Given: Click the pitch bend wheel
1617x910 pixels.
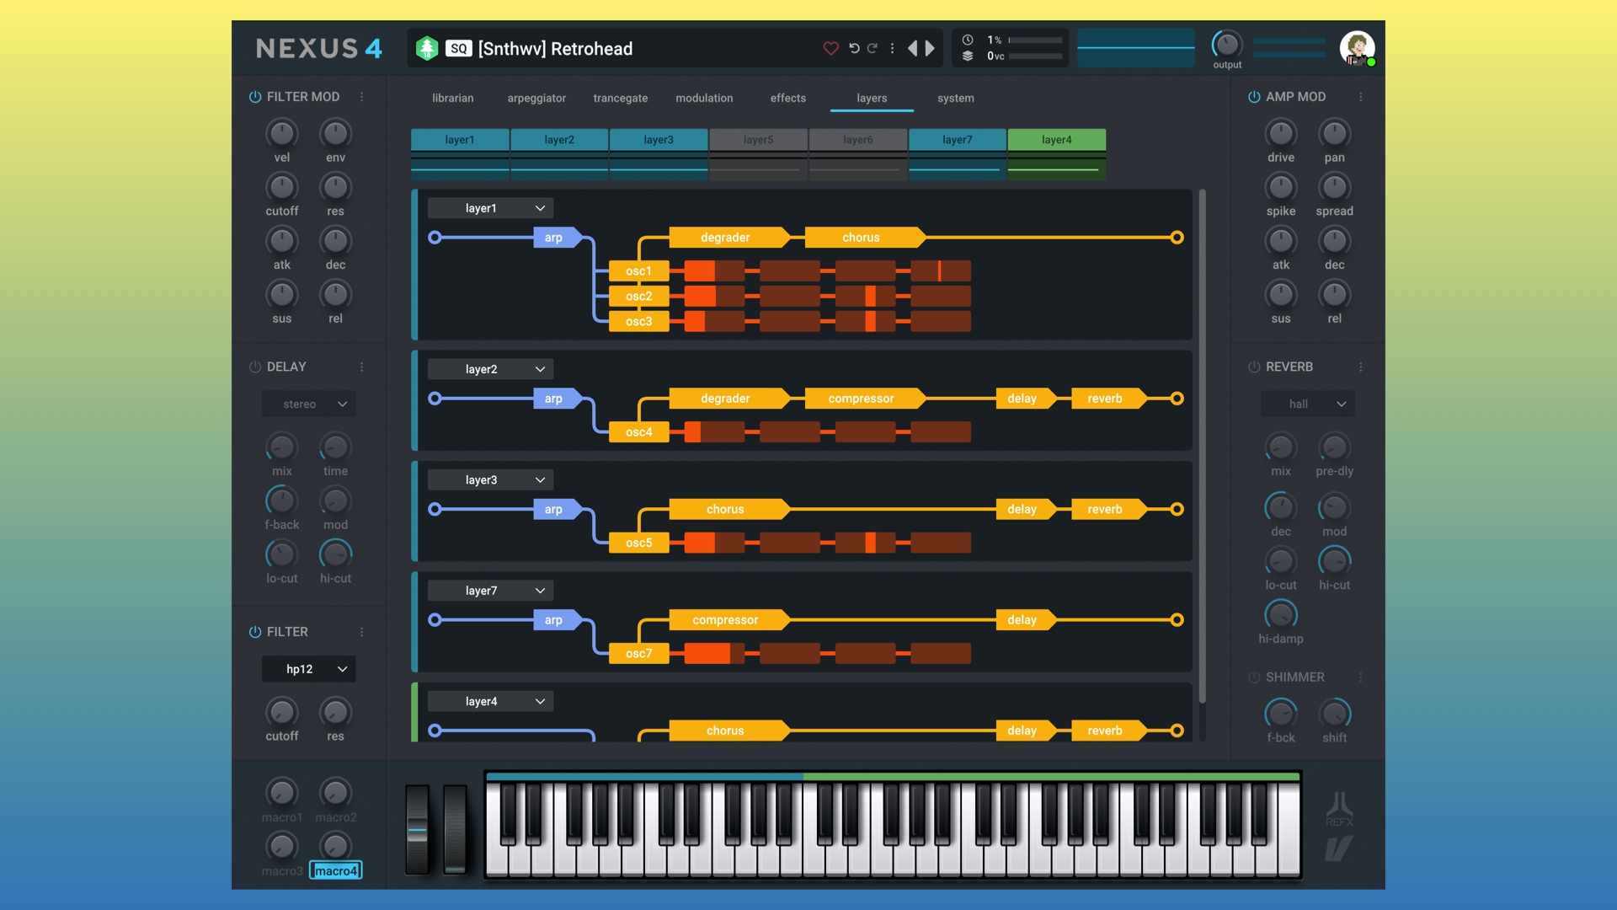Looking at the screenshot, I should click(418, 830).
